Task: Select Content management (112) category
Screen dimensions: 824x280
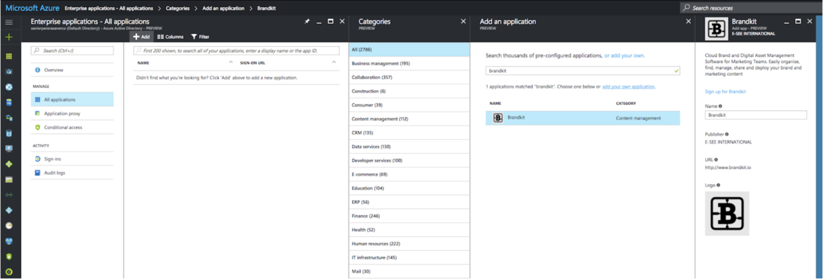Action: click(409, 119)
